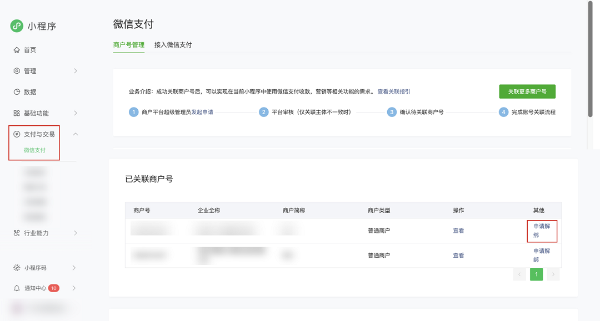Click 普通商户 in the first merchant row

[x=379, y=231]
